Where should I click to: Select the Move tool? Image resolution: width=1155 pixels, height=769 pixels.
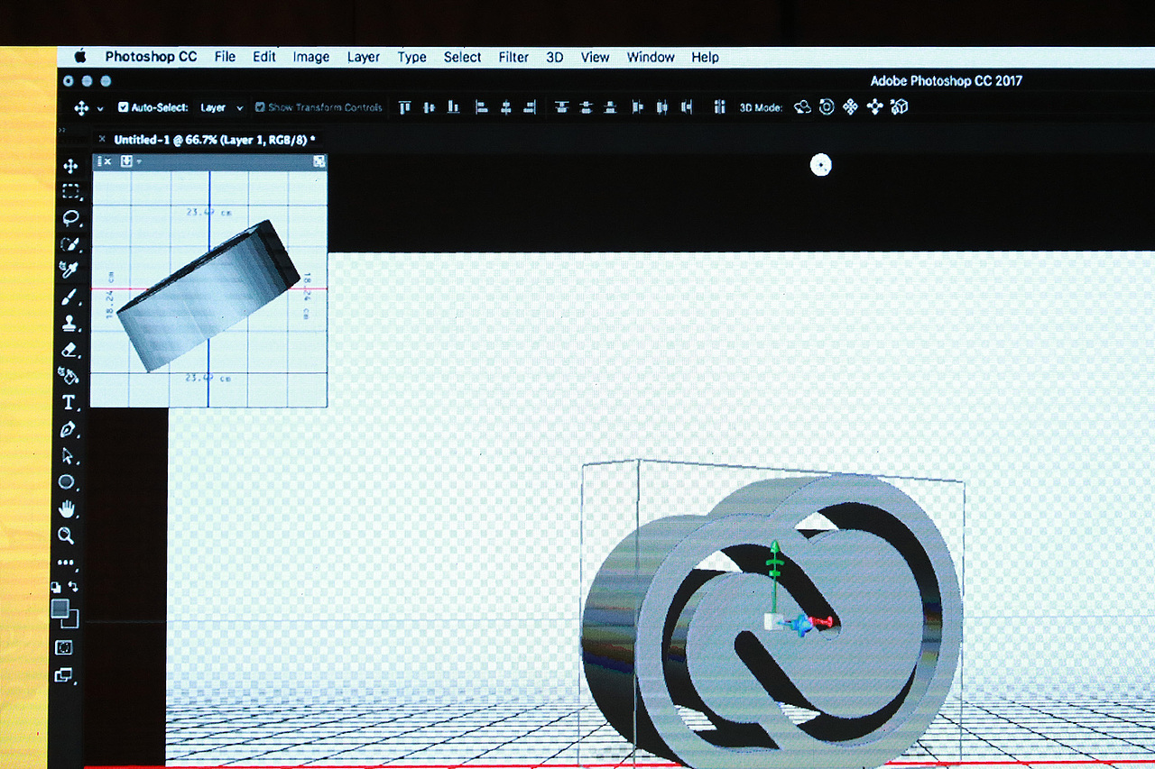pyautogui.click(x=69, y=166)
